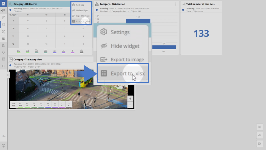The width and height of the screenshot is (266, 150).
Task: Open Category - Distribution widget options menu
Action: click(x=176, y=4)
